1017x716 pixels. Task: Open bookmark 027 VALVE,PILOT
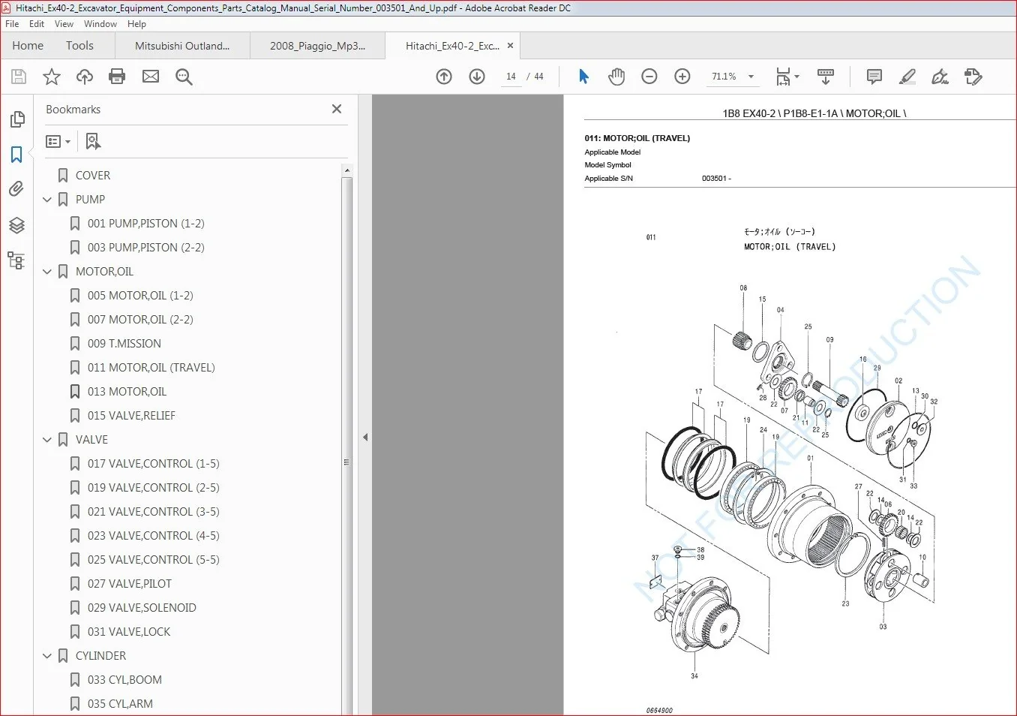pyautogui.click(x=130, y=584)
